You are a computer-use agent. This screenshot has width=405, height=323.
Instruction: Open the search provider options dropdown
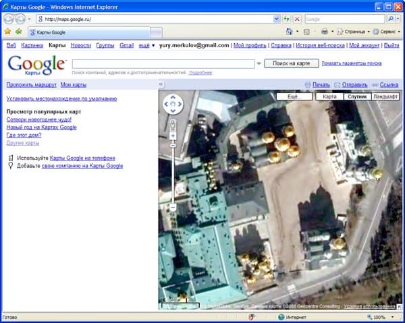point(398,19)
